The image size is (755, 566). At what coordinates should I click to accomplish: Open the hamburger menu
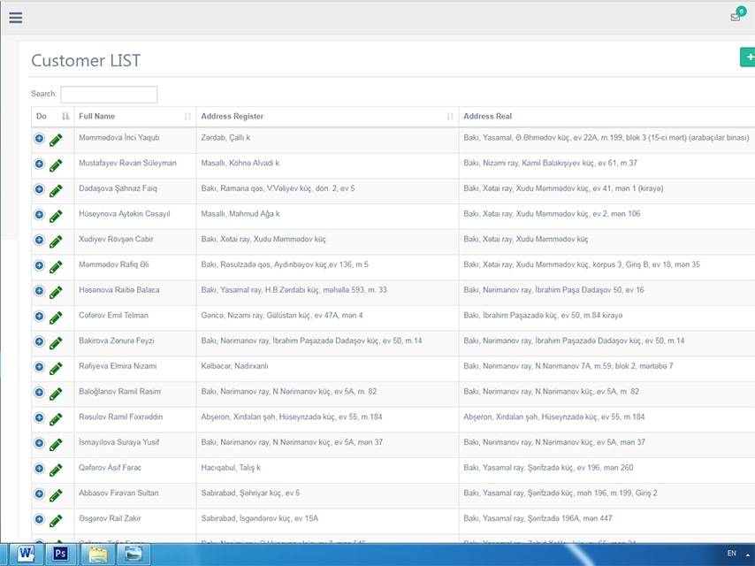coord(15,17)
